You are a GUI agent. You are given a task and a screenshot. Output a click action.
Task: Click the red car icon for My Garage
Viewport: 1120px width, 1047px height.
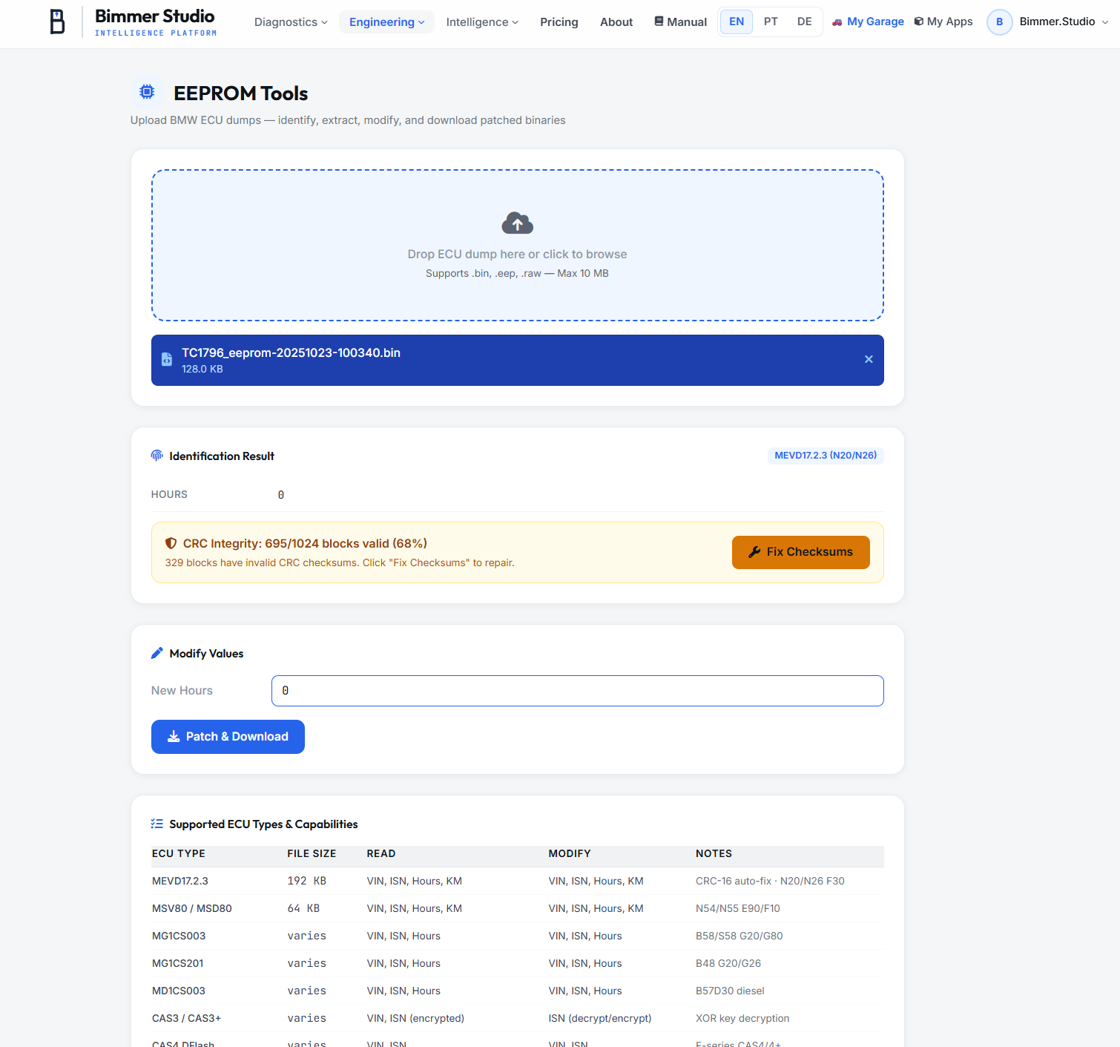coord(837,22)
